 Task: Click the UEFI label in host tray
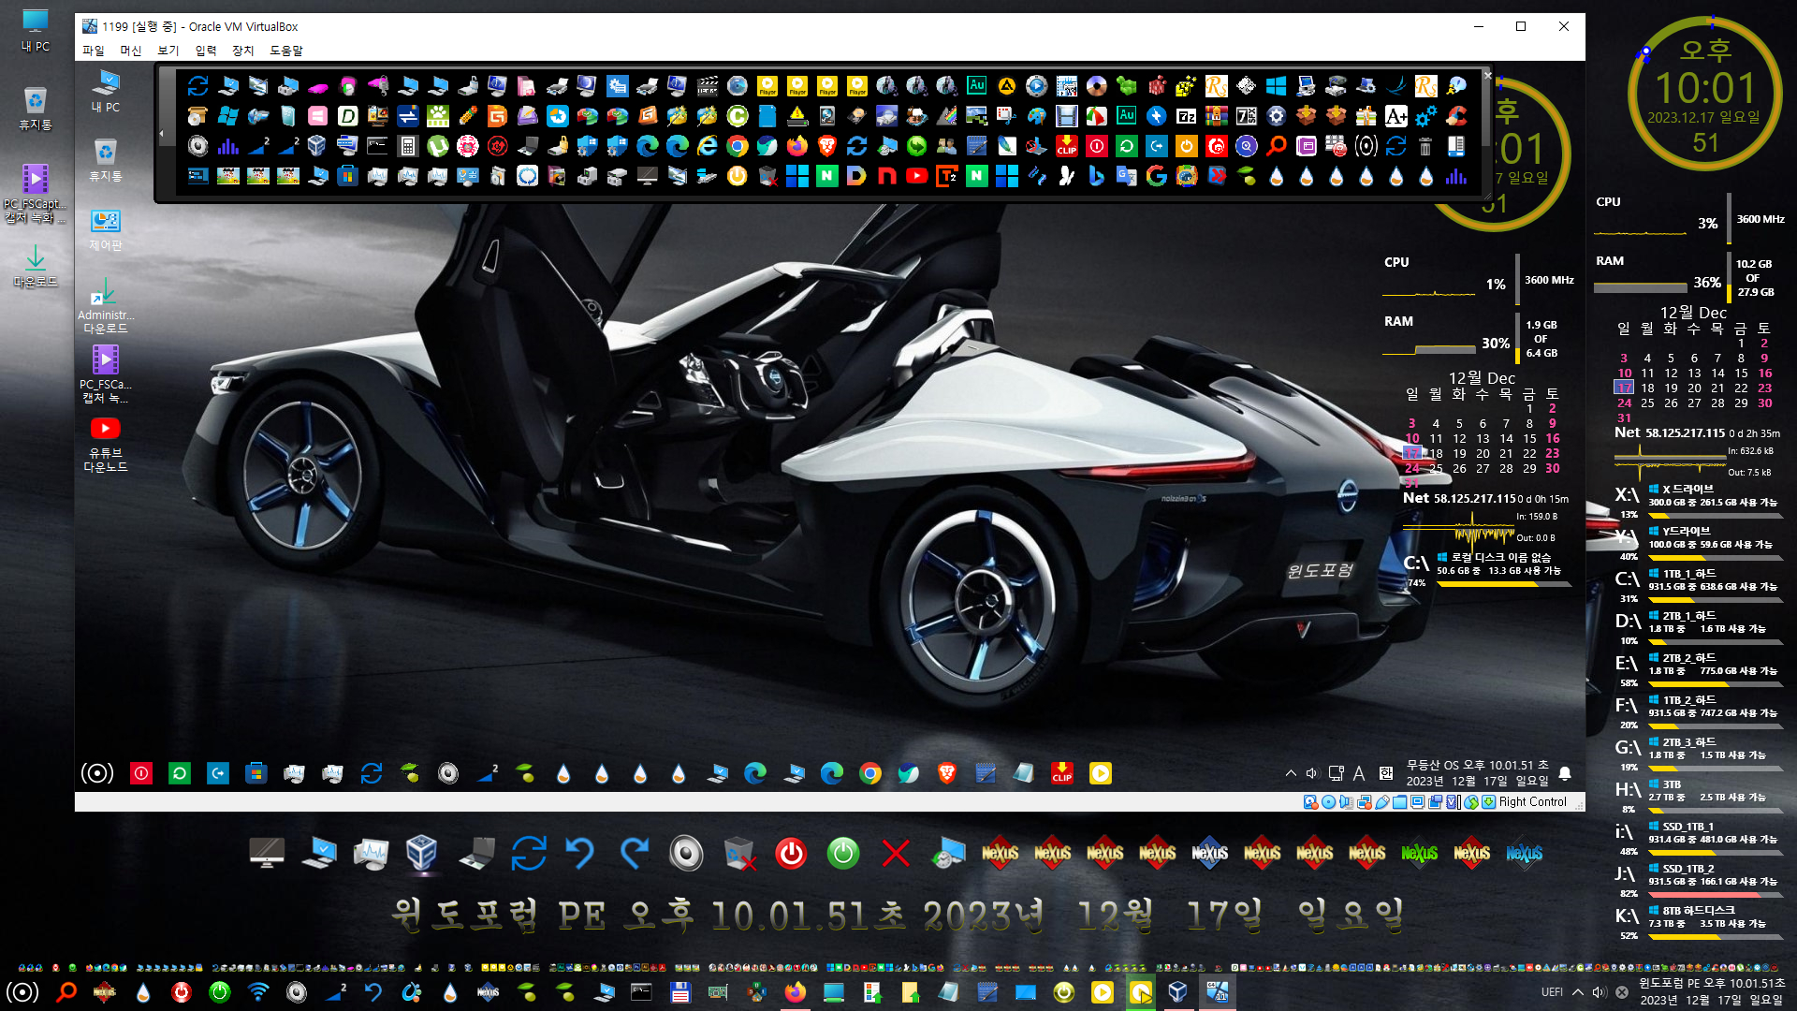[x=1552, y=992]
